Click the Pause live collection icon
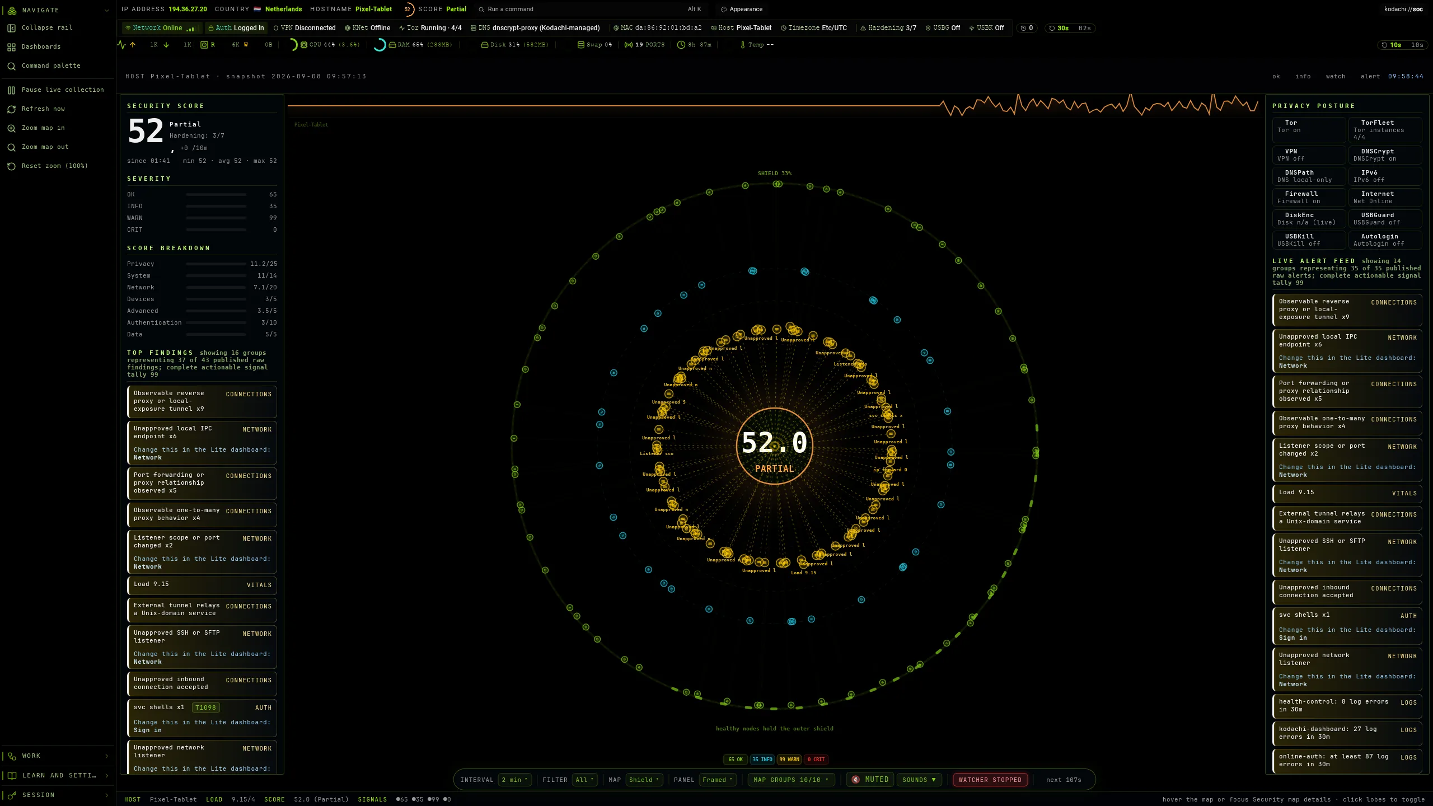Screen dimensions: 1433x806 click(x=11, y=90)
